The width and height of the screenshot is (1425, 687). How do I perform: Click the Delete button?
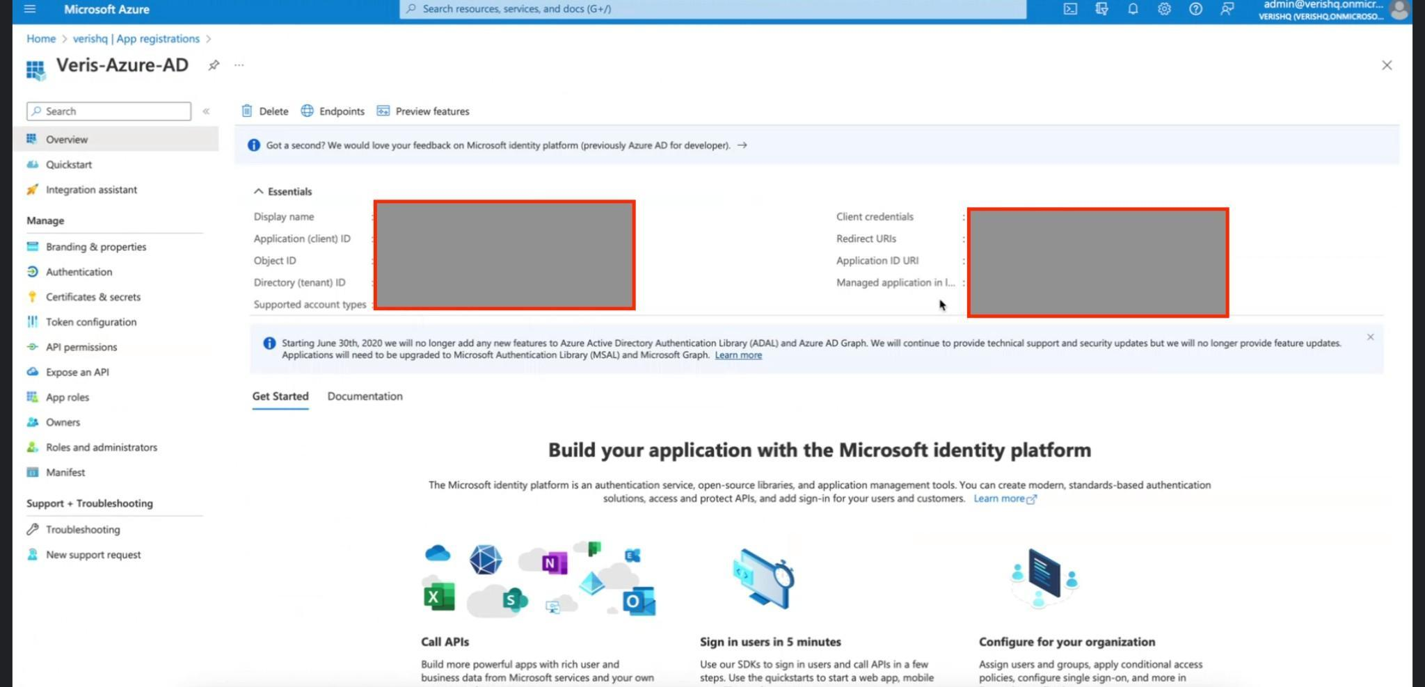(265, 111)
